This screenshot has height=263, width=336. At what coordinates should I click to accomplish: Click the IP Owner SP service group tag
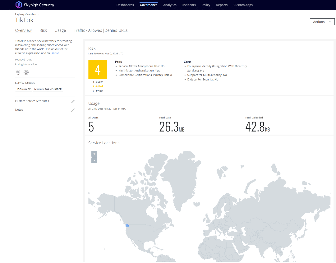[x=24, y=89]
